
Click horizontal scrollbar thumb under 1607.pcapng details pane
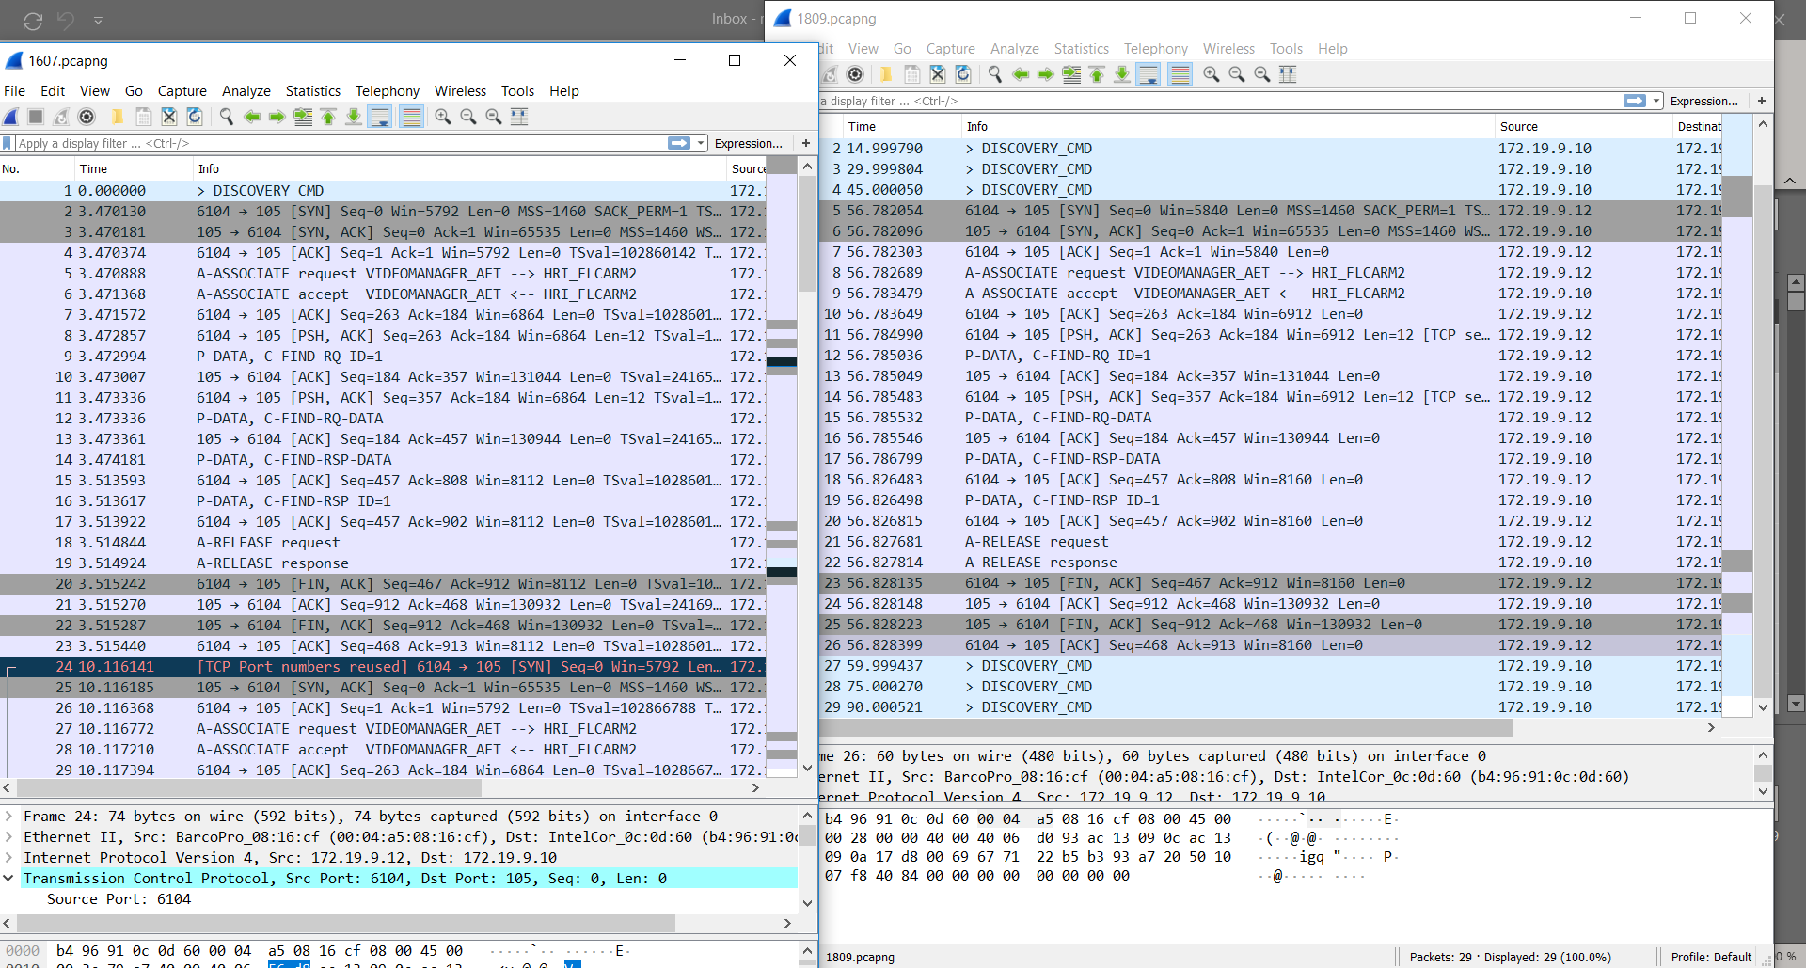[345, 923]
